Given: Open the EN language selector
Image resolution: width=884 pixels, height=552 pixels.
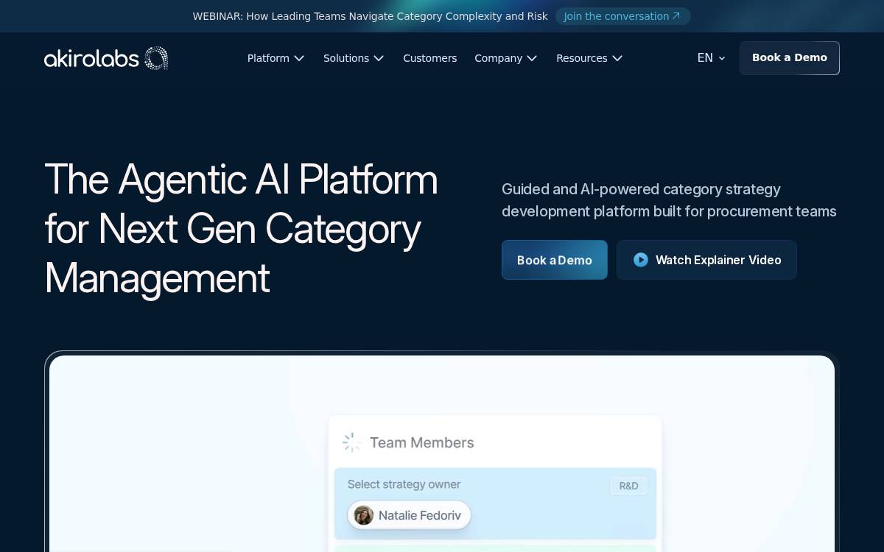Looking at the screenshot, I should click(712, 58).
